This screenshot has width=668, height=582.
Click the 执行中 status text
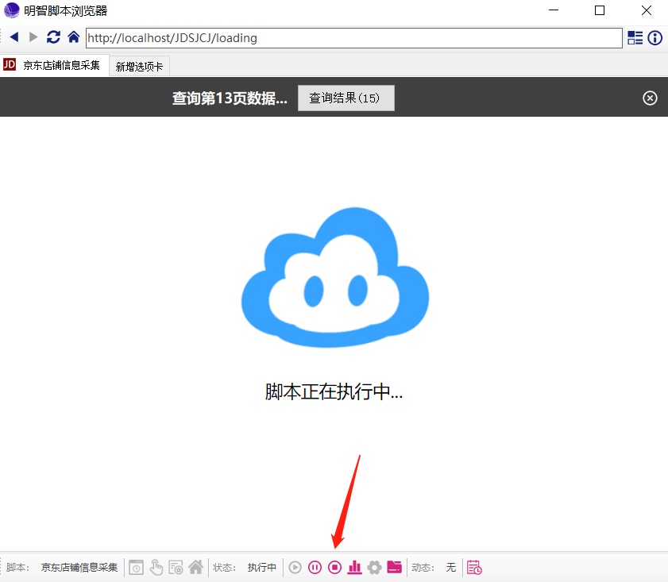pos(262,567)
